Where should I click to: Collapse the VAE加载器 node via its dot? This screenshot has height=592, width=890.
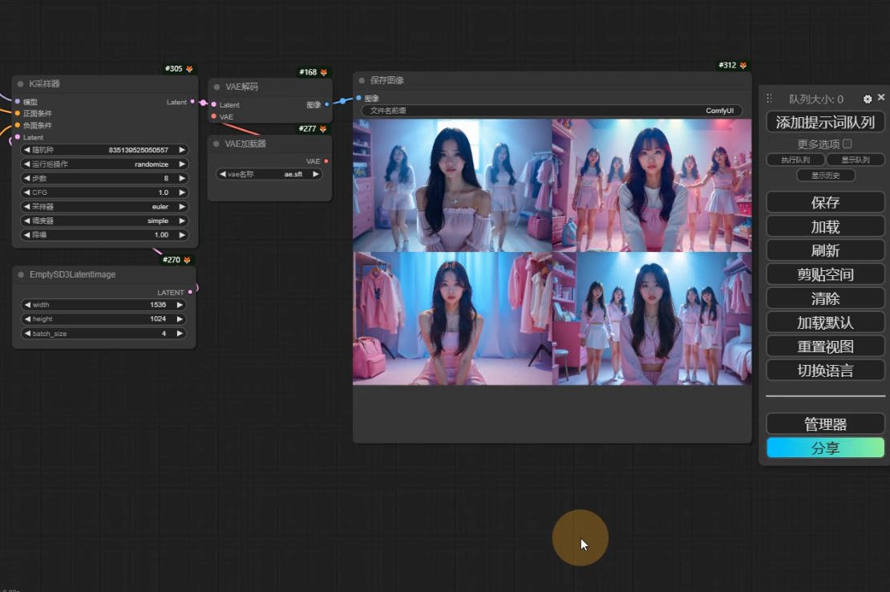(x=216, y=144)
